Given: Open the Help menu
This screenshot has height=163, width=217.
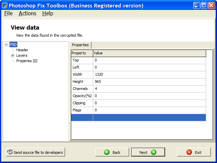Looking at the screenshot, I should pyautogui.click(x=48, y=14).
